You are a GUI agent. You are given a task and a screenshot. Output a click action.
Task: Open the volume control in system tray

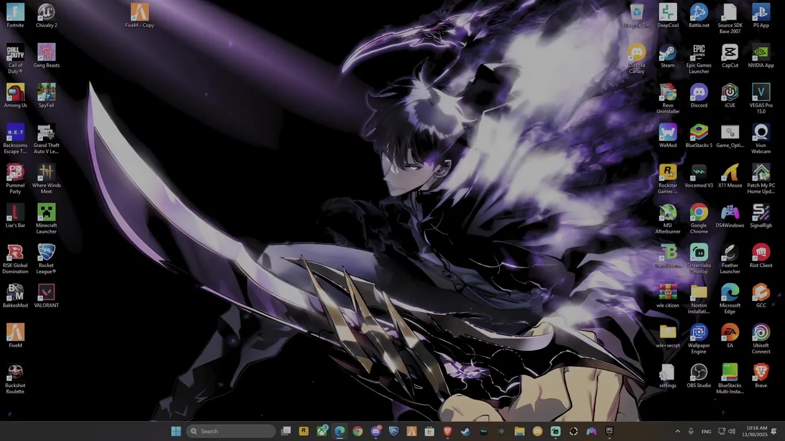pyautogui.click(x=732, y=431)
